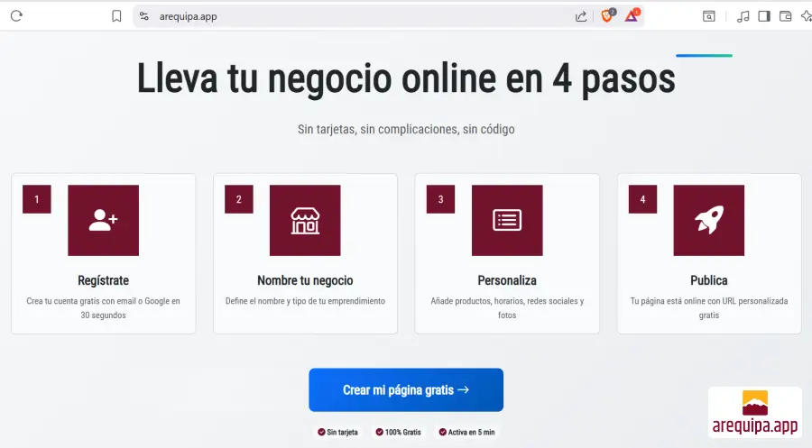
Task: Click the rocket icon in Publica card
Action: point(709,220)
